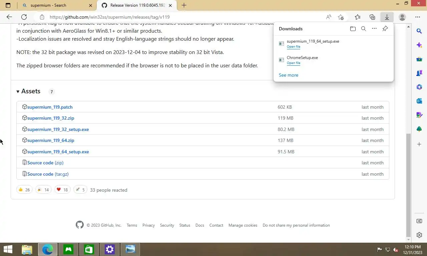Close the supermium Search tab
The height and width of the screenshot is (256, 427).
click(x=91, y=5)
